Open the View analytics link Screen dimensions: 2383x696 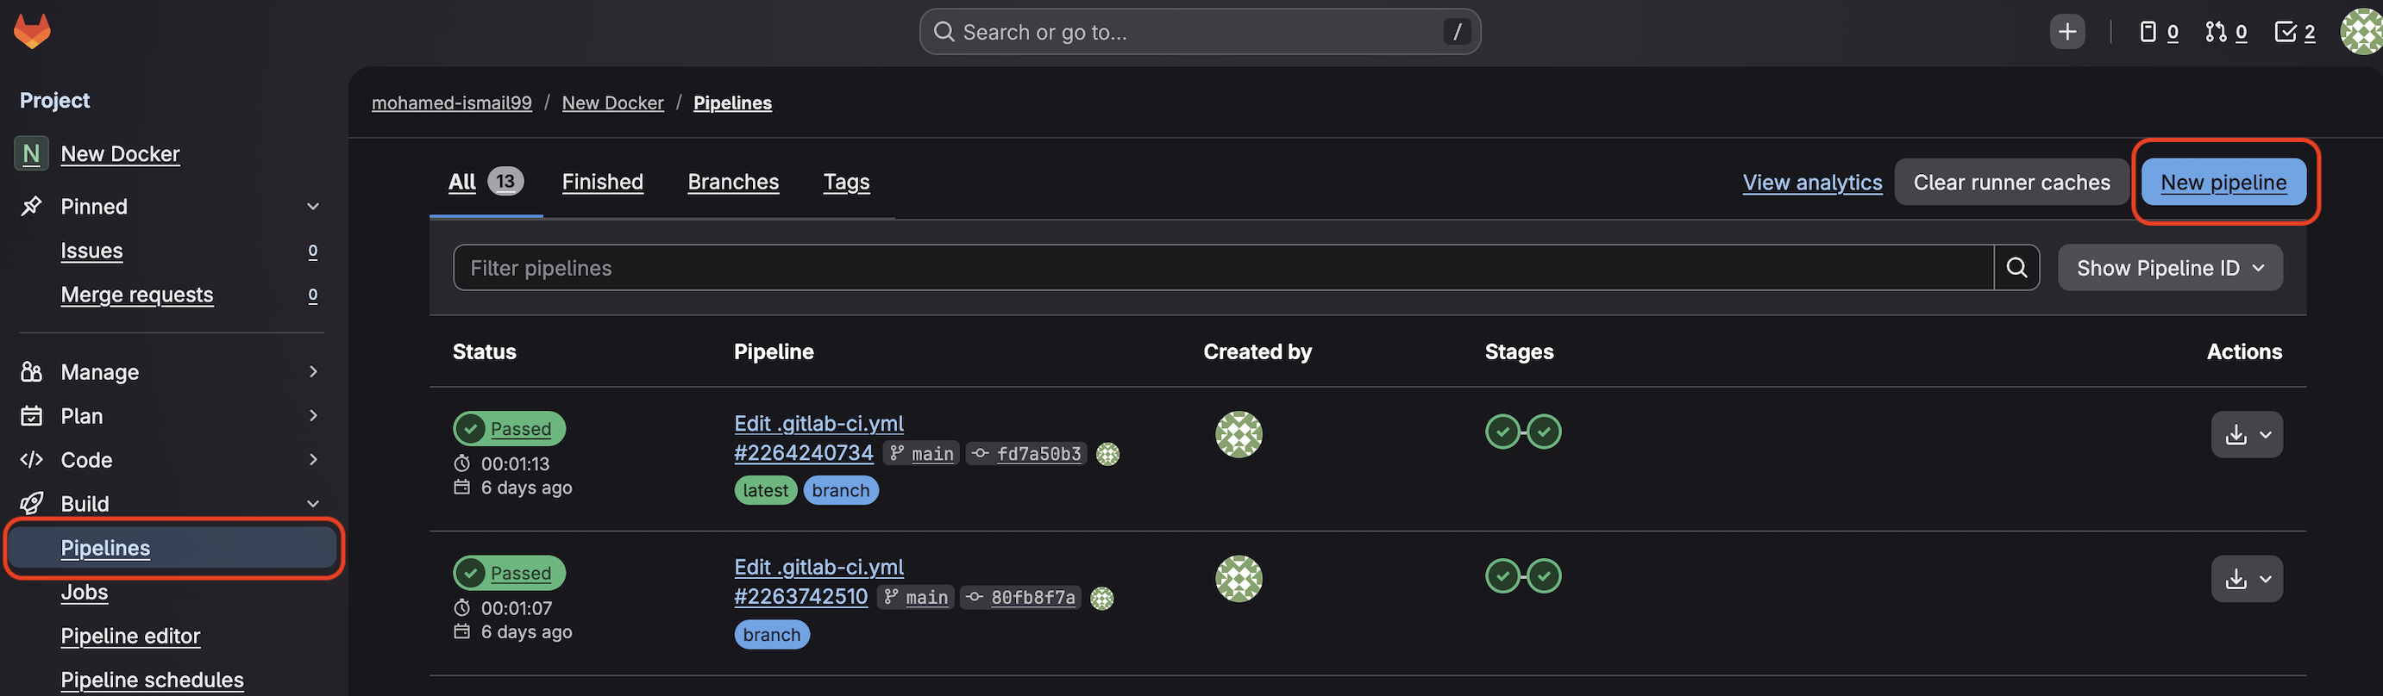coord(1811,182)
